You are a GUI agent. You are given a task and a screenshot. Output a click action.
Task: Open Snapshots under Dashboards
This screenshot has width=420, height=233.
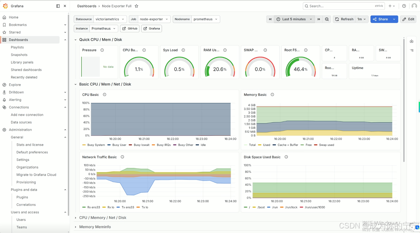[19, 55]
